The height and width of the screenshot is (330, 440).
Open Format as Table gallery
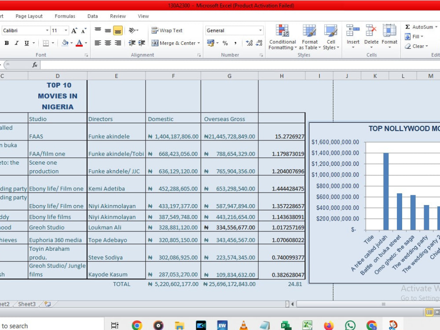click(x=309, y=37)
